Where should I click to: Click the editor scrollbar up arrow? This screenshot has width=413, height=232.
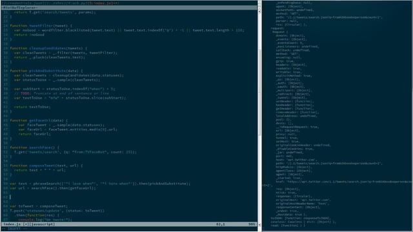point(259,12)
